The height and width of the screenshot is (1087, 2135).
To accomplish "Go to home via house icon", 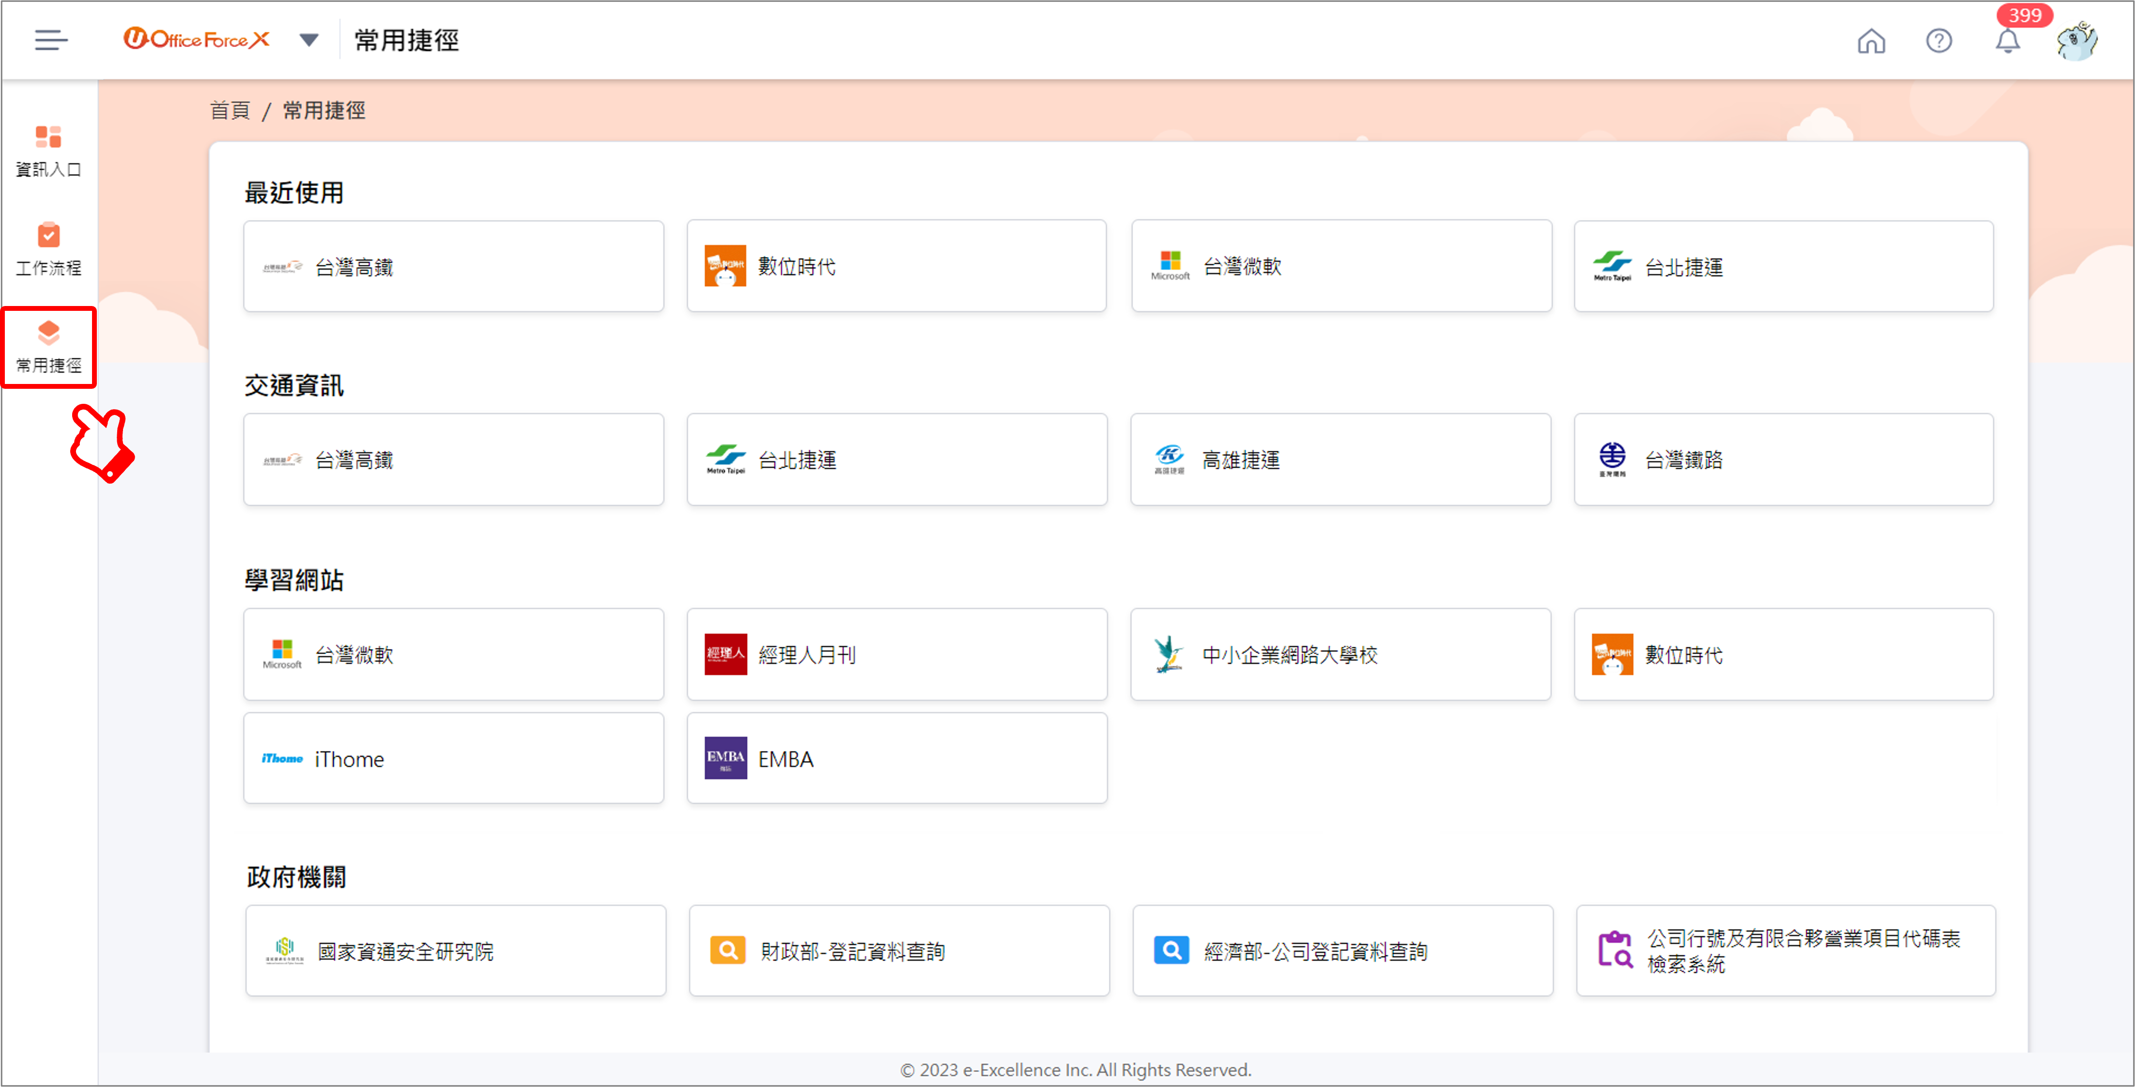I will click(1871, 41).
